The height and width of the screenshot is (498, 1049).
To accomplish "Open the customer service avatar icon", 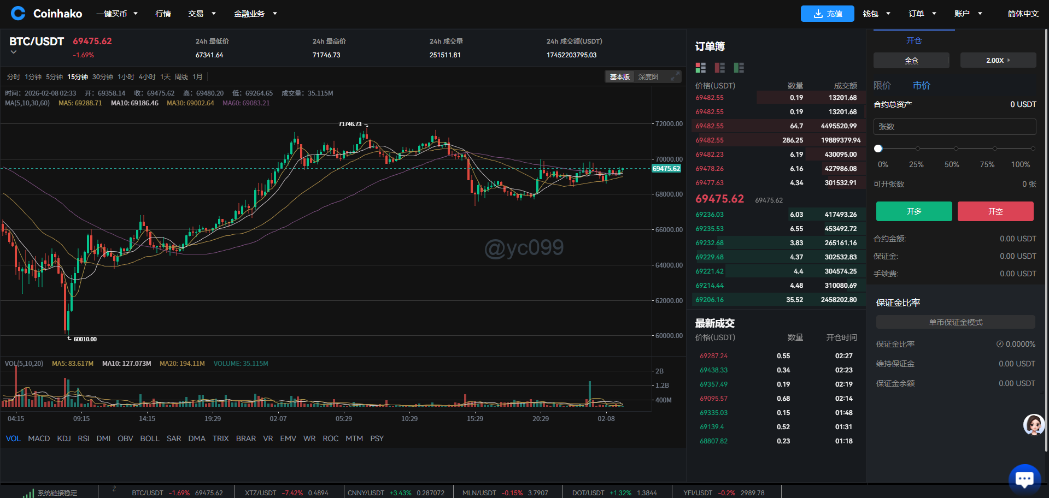I will [x=1033, y=424].
